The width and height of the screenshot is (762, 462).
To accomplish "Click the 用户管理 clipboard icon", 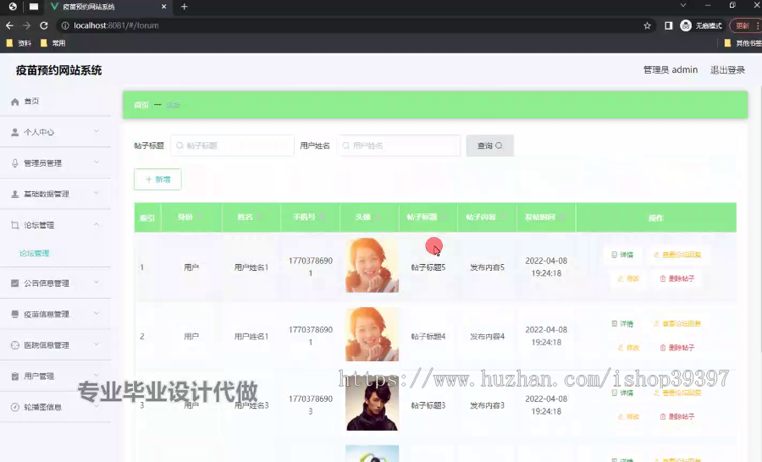I will [14, 376].
